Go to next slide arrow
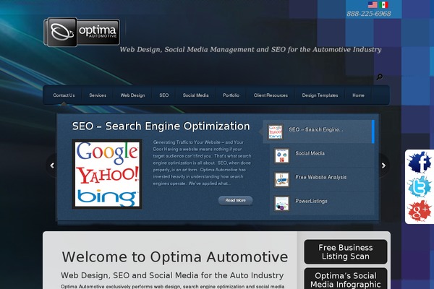This screenshot has height=289, width=434. click(x=383, y=165)
